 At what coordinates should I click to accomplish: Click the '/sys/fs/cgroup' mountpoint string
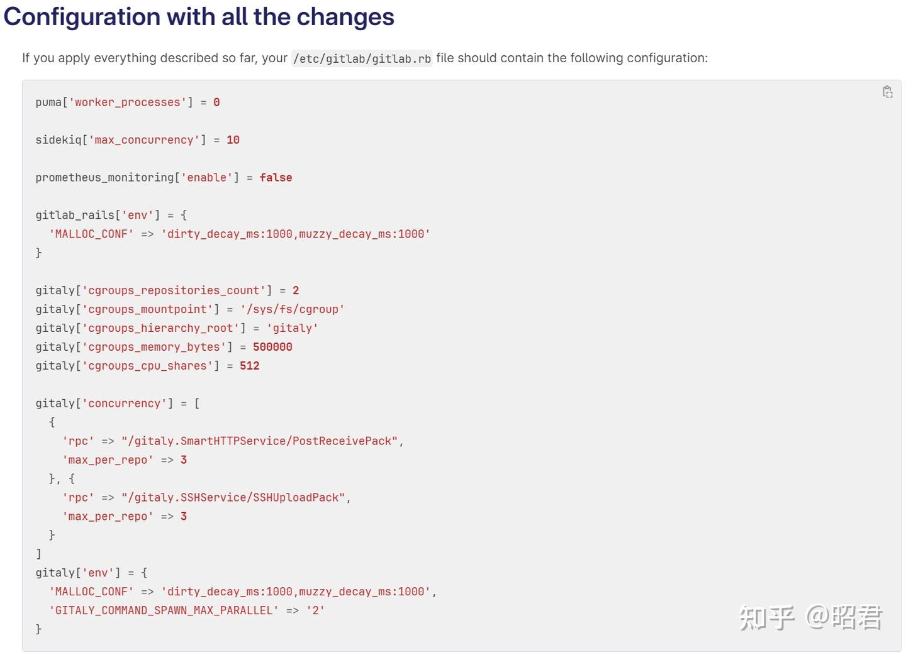292,309
